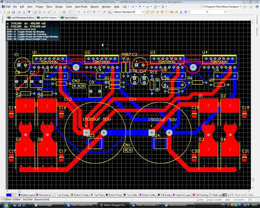Click the Browse Library binoculars icon
260x208 pixels.
pyautogui.click(x=110, y=12)
